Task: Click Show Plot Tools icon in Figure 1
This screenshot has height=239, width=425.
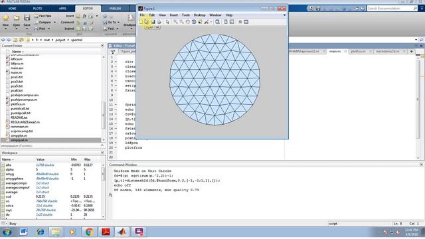Action: coord(246,22)
